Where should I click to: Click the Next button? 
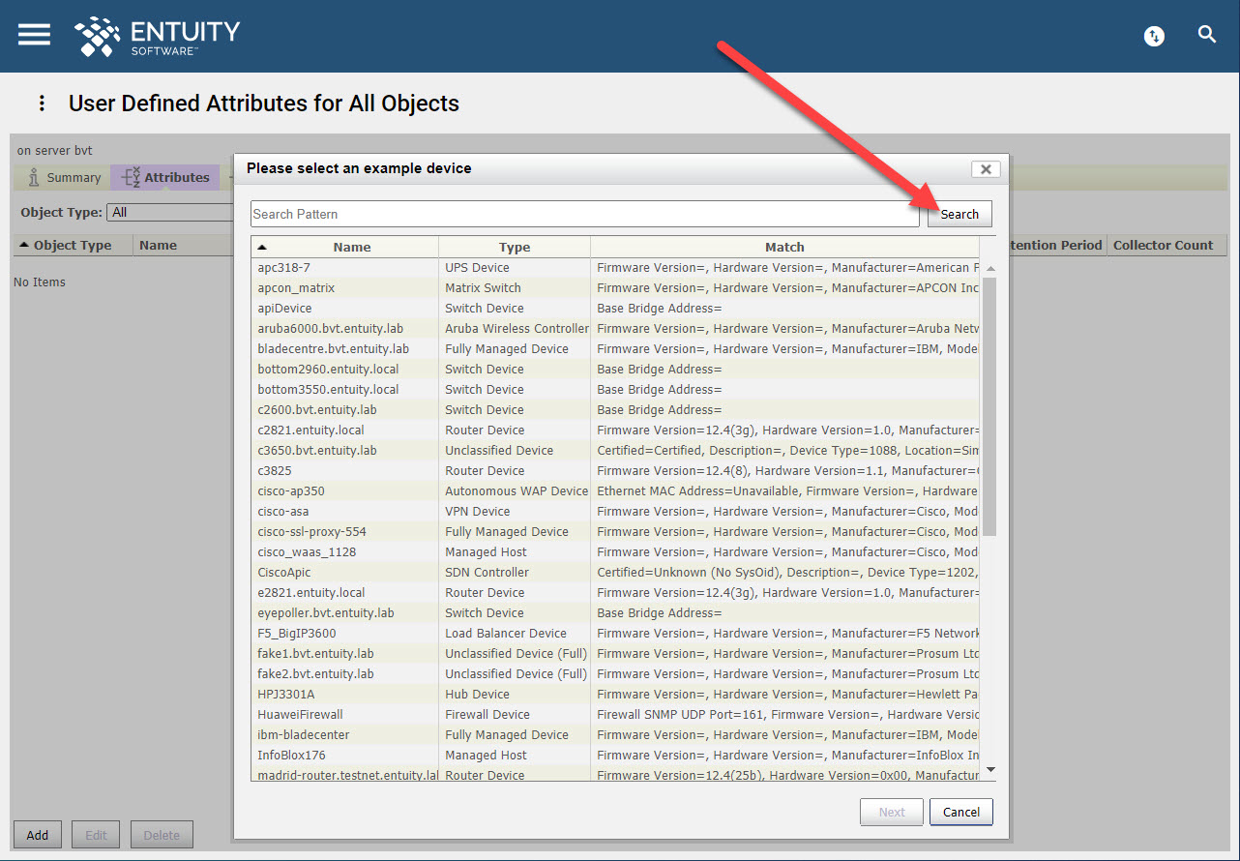coord(892,813)
